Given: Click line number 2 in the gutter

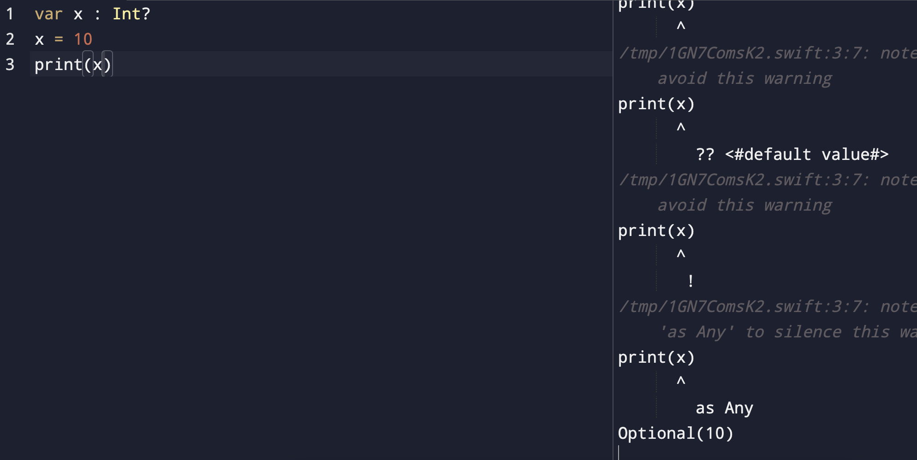Looking at the screenshot, I should pos(10,39).
